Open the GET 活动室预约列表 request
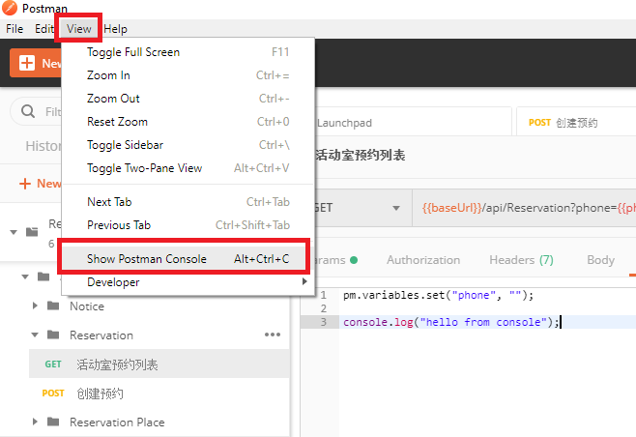 tap(159, 364)
